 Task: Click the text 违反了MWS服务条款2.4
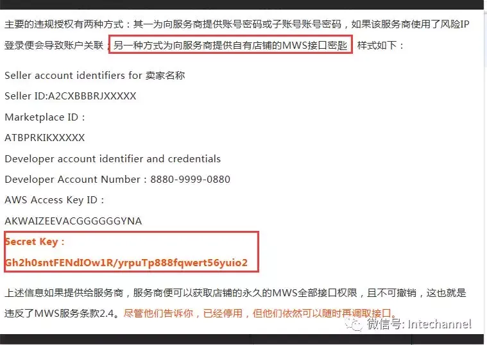tap(62, 313)
